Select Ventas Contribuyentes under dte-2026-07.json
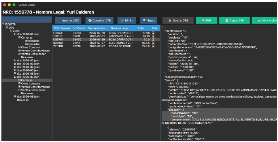This screenshot has width=278, height=142. 35,87
